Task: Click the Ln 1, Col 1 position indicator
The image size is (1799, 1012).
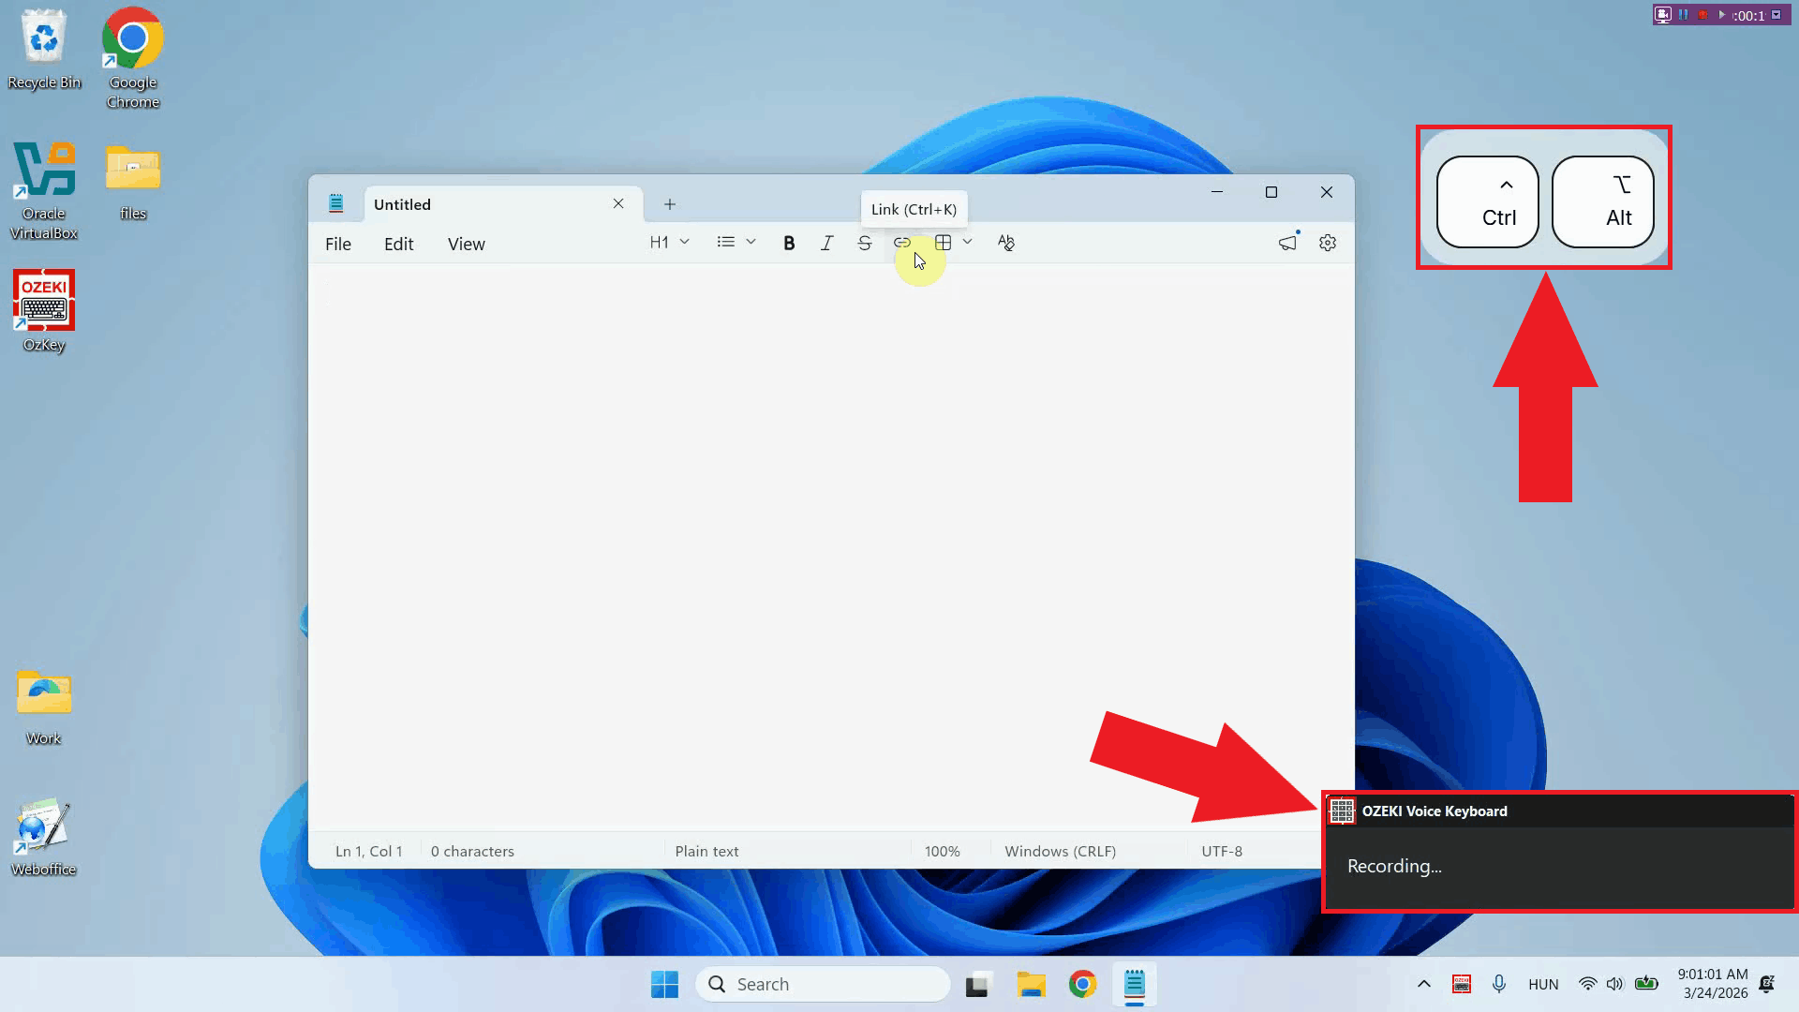Action: click(369, 851)
